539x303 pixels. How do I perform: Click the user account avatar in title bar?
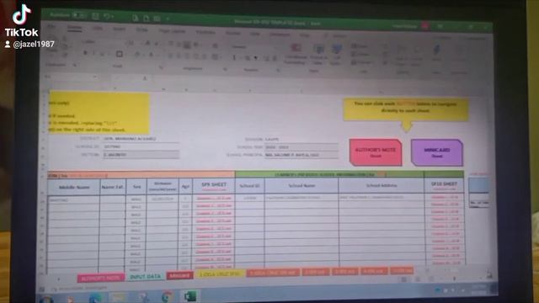[x=425, y=26]
